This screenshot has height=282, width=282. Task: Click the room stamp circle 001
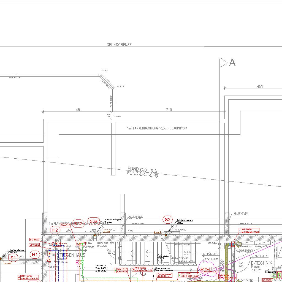160,257
